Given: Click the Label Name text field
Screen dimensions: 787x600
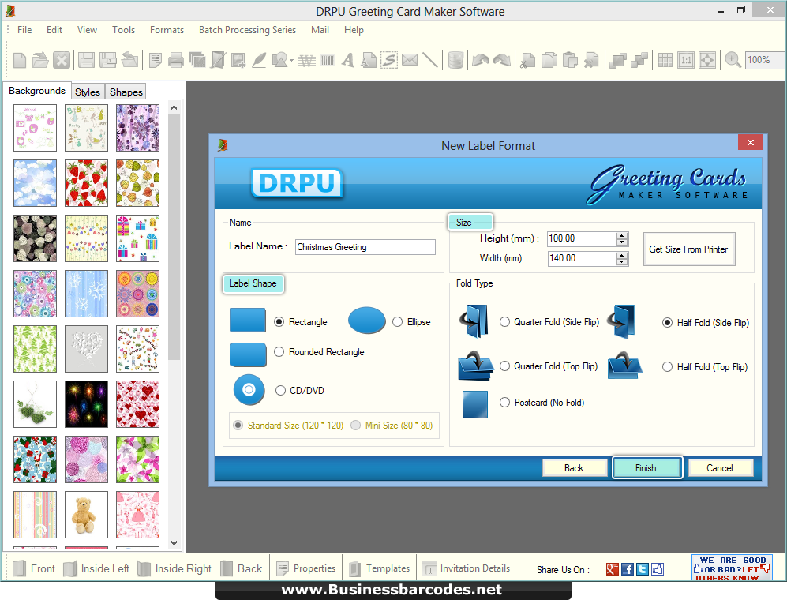Looking at the screenshot, I should pos(365,247).
